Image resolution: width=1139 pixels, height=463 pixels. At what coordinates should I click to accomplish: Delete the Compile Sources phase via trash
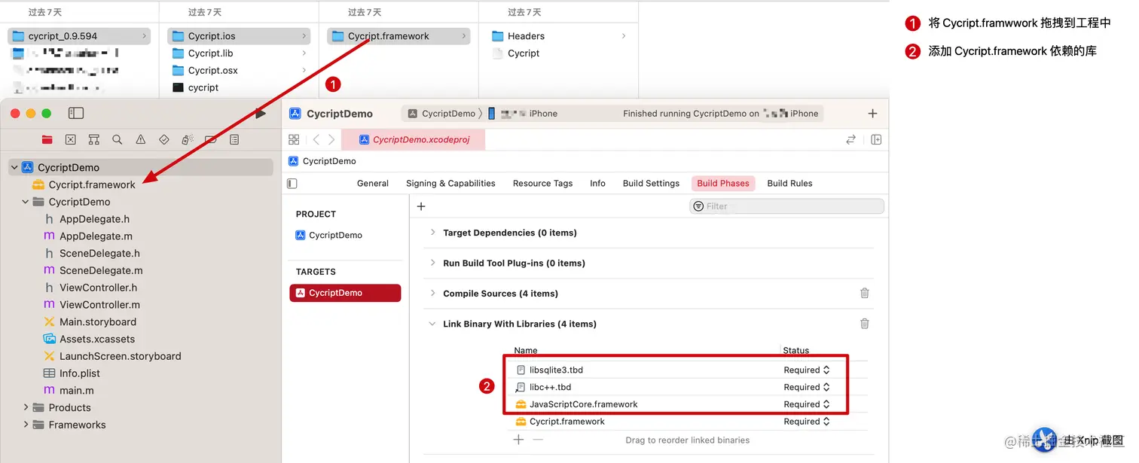pos(865,293)
